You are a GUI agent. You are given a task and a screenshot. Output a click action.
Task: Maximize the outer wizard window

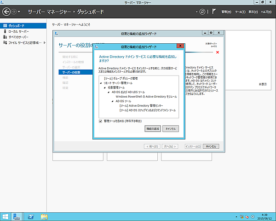(211, 33)
